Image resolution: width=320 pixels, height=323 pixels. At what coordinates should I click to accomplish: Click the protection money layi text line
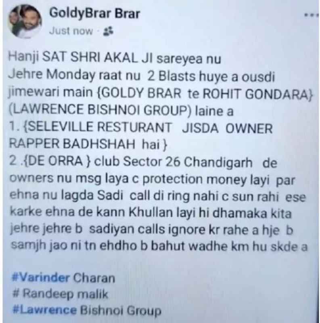153,179
